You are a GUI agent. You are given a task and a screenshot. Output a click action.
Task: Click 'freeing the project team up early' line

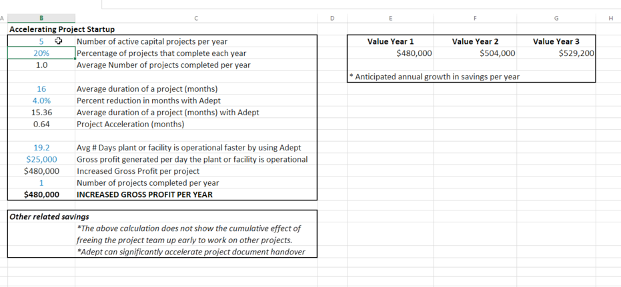(184, 240)
